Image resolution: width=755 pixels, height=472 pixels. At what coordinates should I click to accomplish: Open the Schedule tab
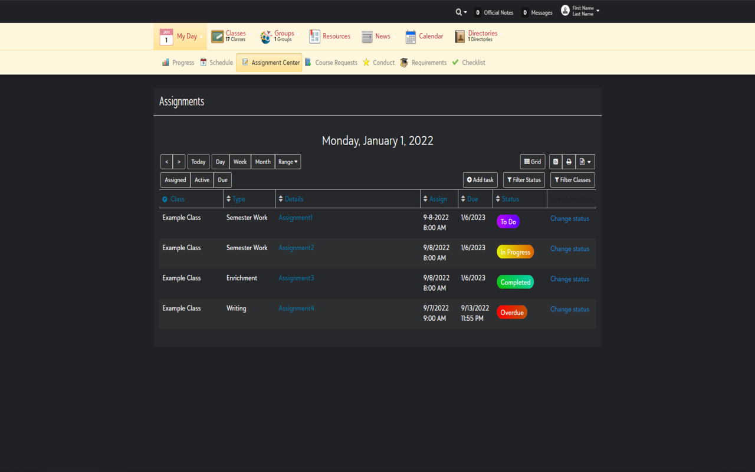216,63
